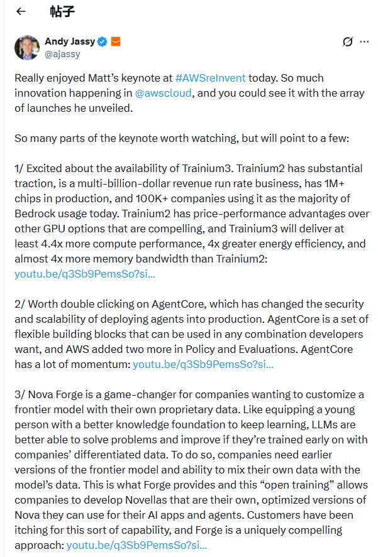Viewport: 378px width, 557px height.
Task: Open Andy Jassy's profile picture
Action: pos(26,48)
